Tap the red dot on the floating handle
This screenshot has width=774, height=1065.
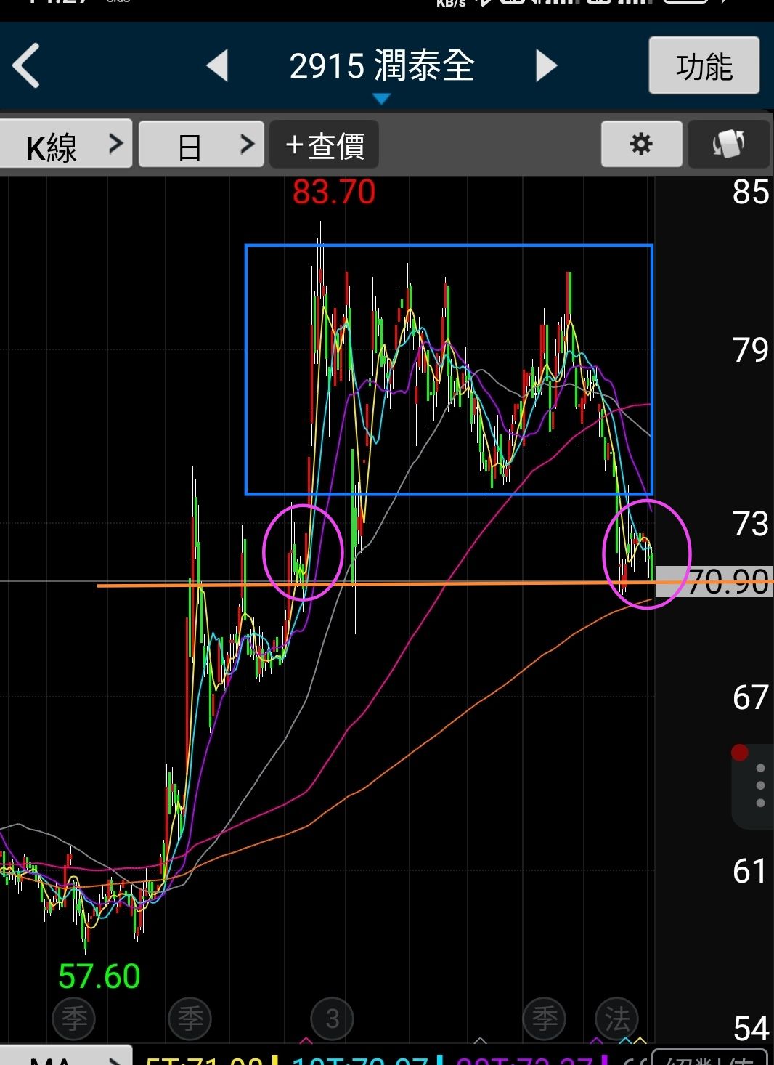[x=740, y=753]
